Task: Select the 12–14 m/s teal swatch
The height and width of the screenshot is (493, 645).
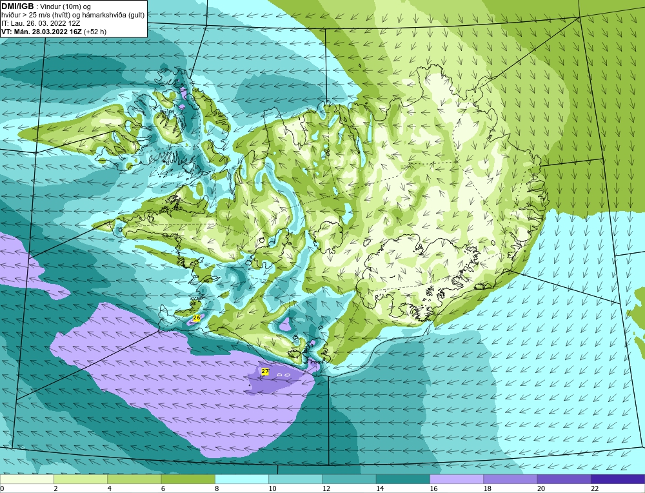Action: pos(349,479)
